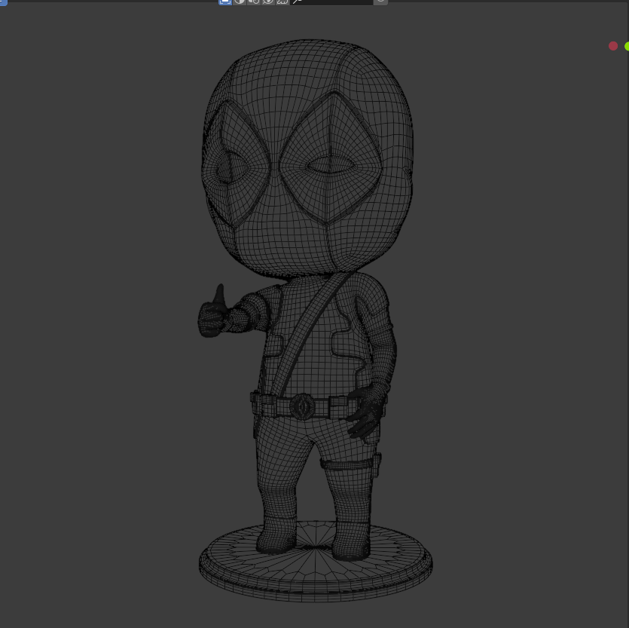629x628 pixels.
Task: Select the circular base platform under the figure
Action: (316, 562)
